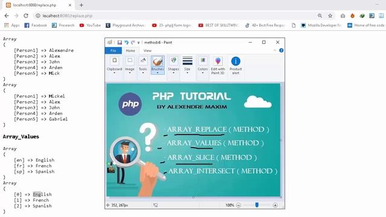Click the zoom in plus button in Paint
Viewport: 386px width, 217px height.
(275, 205)
